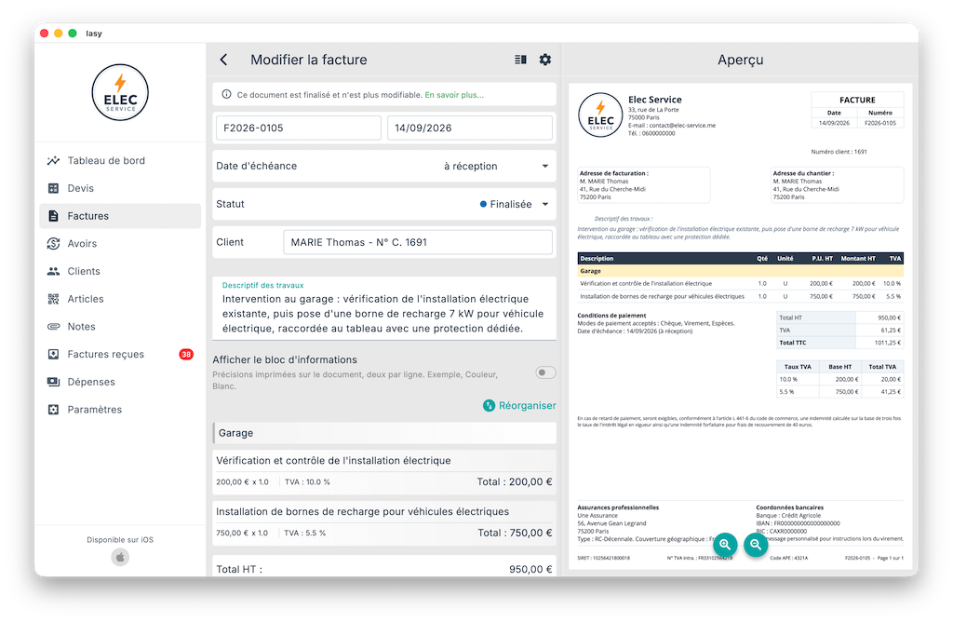The image size is (953, 622).
Task: Follow the En savoir plus link
Action: tap(454, 95)
